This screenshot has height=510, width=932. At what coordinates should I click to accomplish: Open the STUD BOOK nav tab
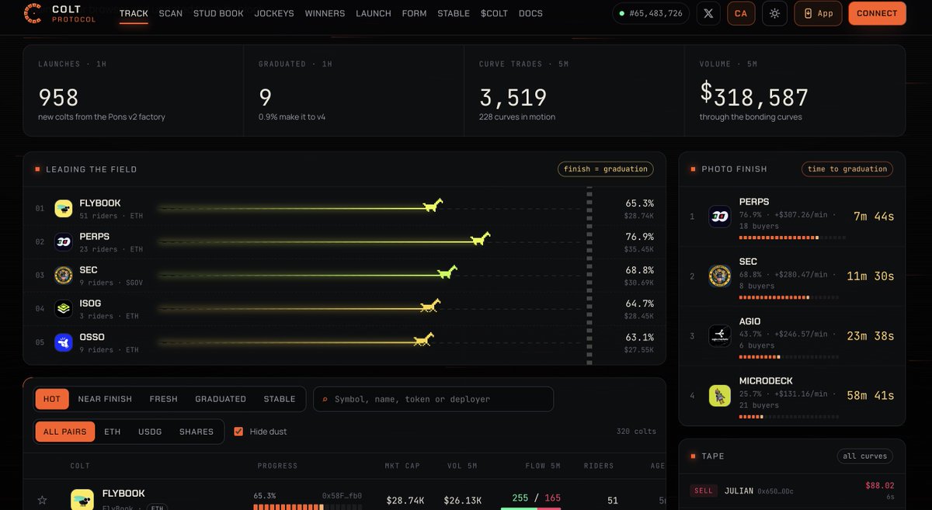[x=218, y=13]
